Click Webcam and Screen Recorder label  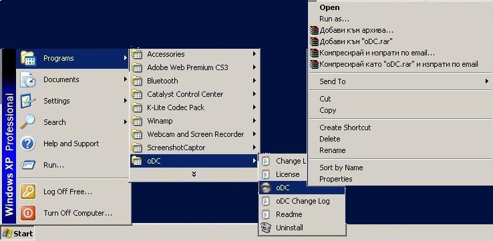[x=196, y=134]
